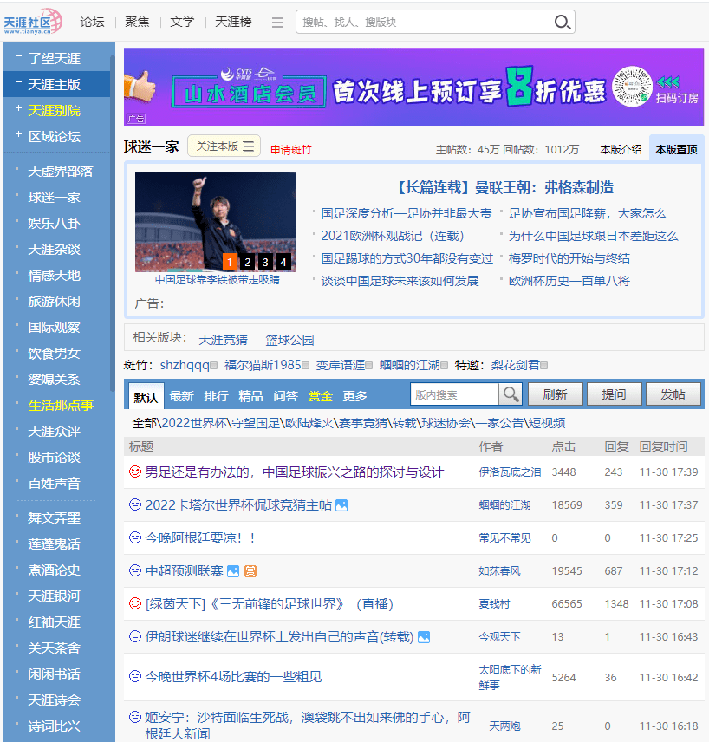Click the checkbox beside moderator shzhqqq
This screenshot has width=709, height=742.
(x=212, y=362)
